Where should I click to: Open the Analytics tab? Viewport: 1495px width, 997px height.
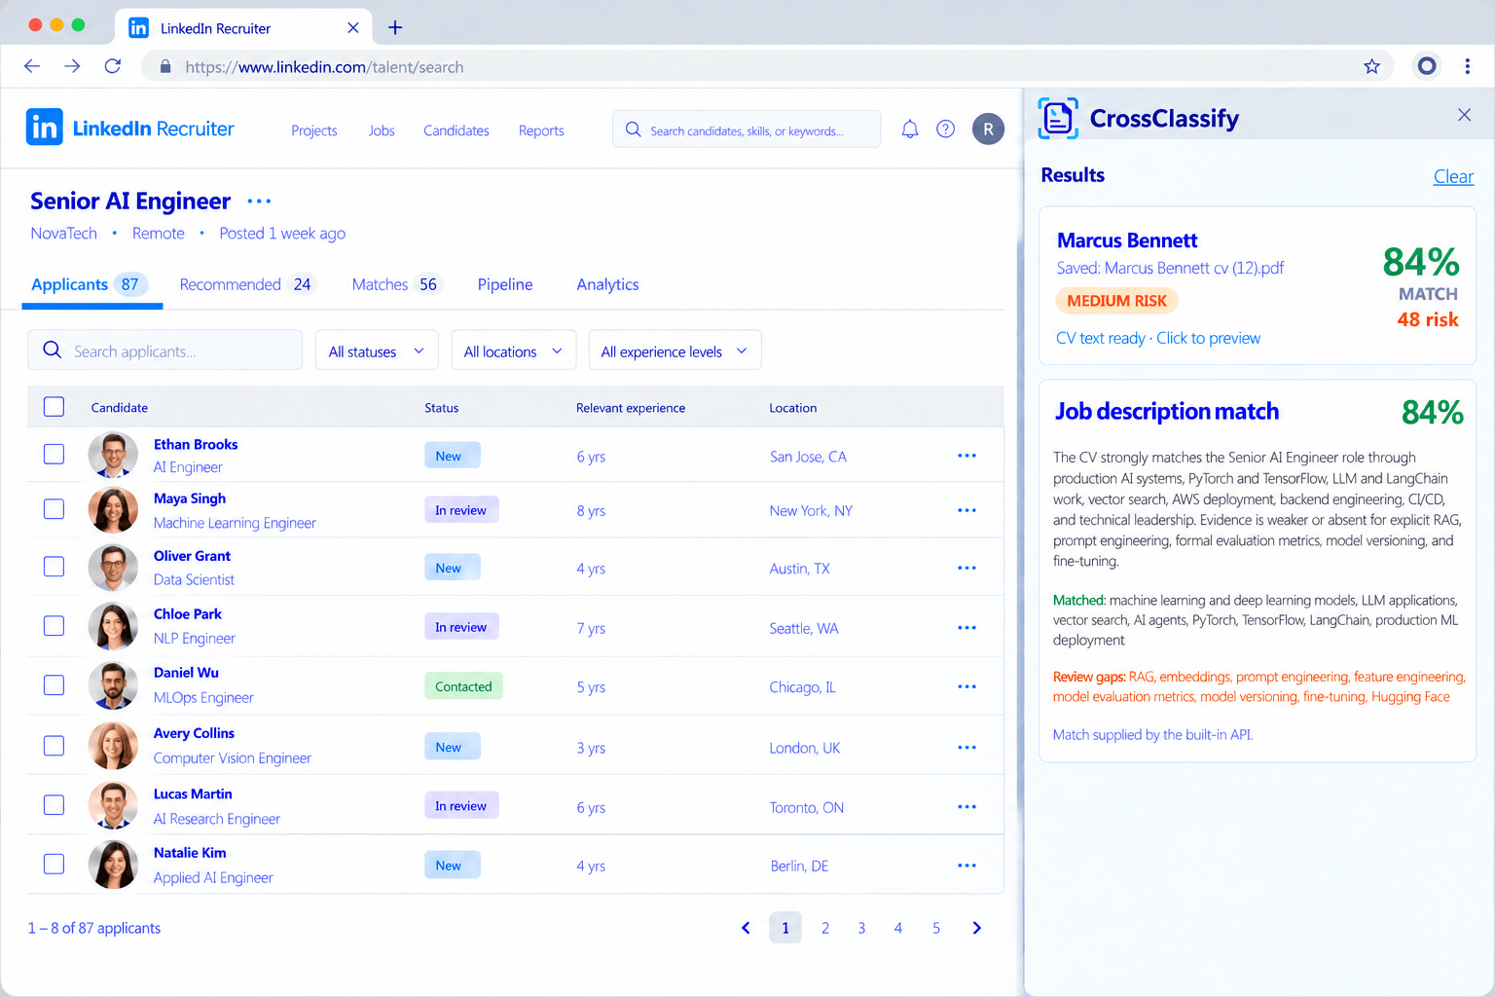(x=607, y=284)
